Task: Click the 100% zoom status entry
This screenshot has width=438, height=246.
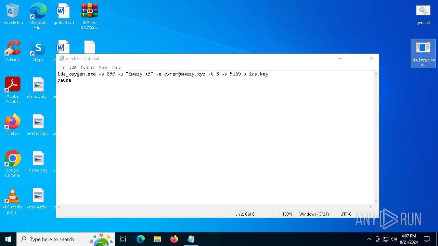Action: pos(287,214)
